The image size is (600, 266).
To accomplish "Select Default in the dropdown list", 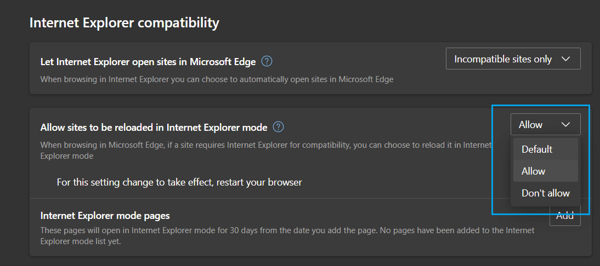I will click(x=545, y=149).
